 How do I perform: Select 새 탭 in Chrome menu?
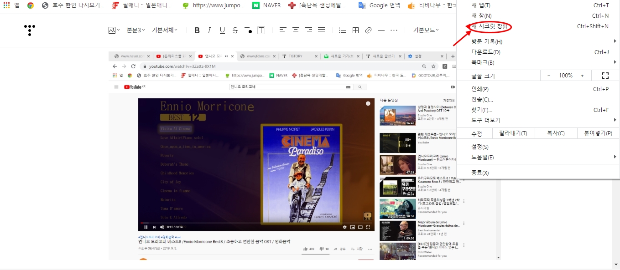[538, 5]
